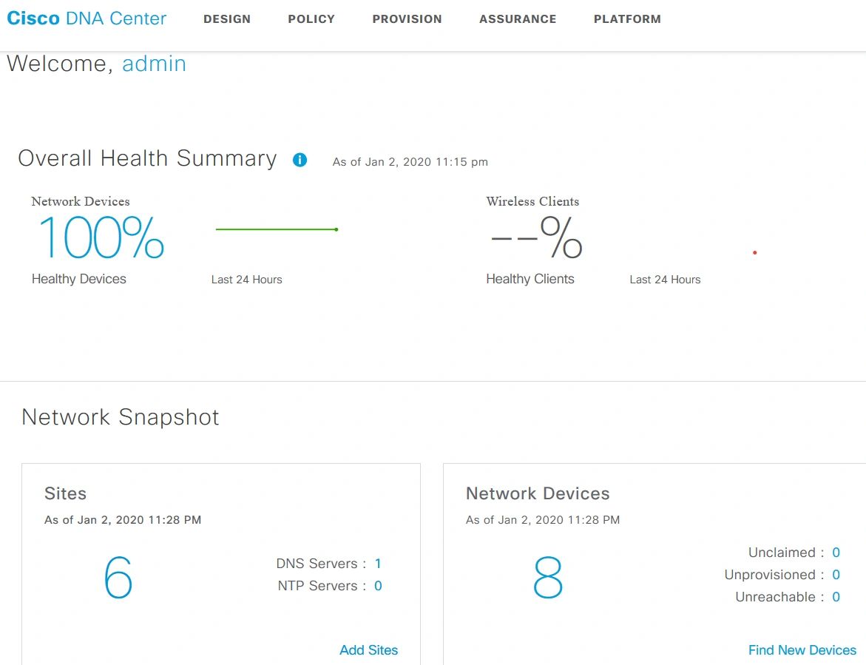The width and height of the screenshot is (866, 665).
Task: Click the Unreachable devices count
Action: [836, 597]
